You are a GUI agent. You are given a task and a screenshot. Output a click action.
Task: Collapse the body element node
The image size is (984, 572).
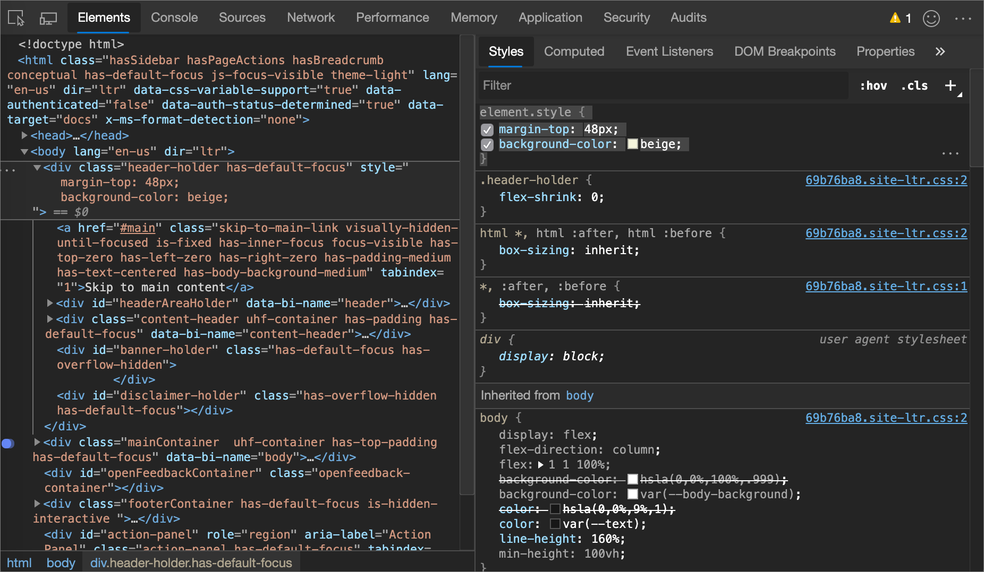click(x=24, y=152)
